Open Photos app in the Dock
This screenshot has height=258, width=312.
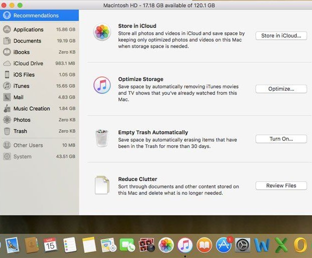coord(166,245)
